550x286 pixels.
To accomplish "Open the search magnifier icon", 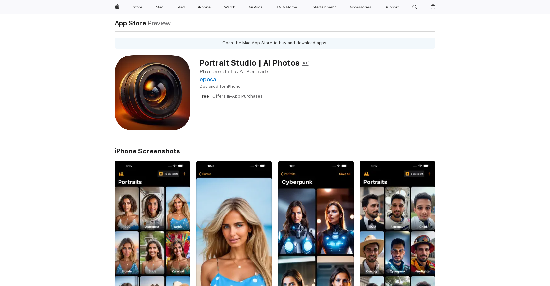I will pos(415,7).
